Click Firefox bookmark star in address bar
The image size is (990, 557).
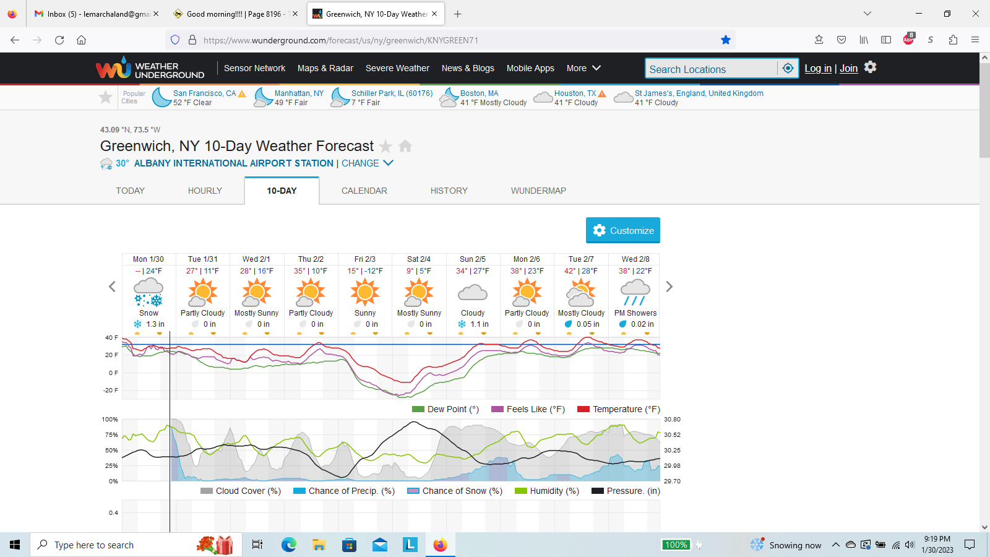726,40
